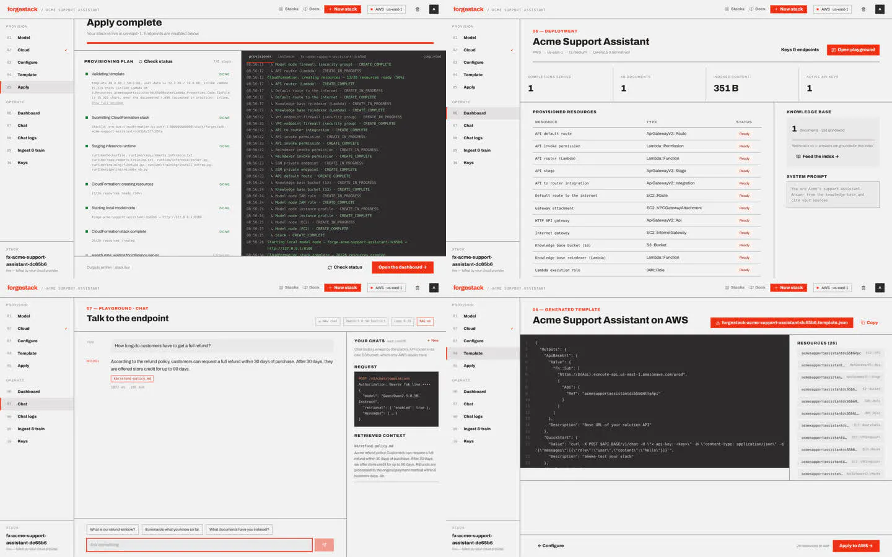Switch to provisioner tab in log terminal
Viewport: 892px width, 557px height.
coord(260,56)
